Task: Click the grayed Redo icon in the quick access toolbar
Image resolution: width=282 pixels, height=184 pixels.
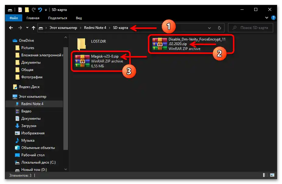Action: coord(34,10)
